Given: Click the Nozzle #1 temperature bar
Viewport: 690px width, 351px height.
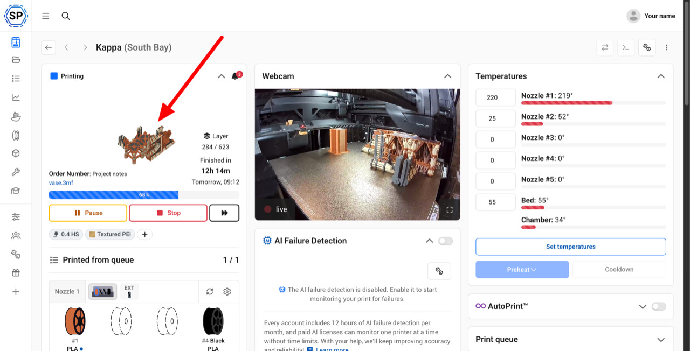Looking at the screenshot, I should [x=594, y=103].
